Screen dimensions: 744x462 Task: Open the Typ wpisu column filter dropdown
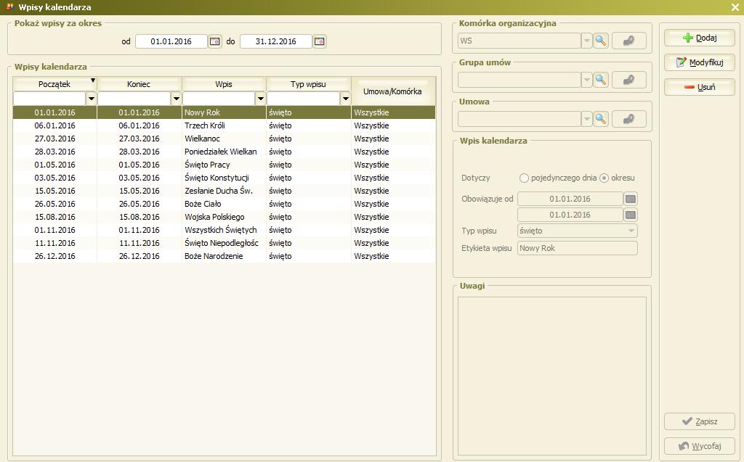(345, 99)
